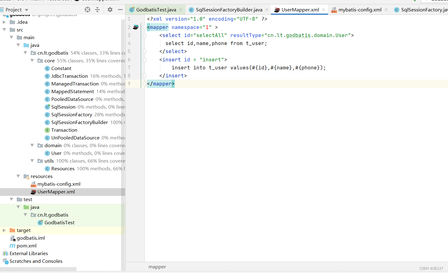Click the resultType value cn.lt.godbatis.domain.User
The height and width of the screenshot is (273, 448).
pos(307,35)
